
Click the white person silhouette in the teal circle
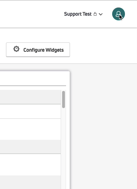[x=118, y=14]
